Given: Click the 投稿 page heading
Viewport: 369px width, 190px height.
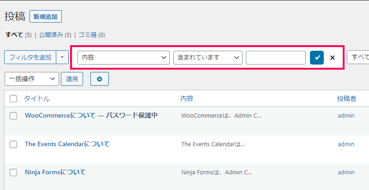Looking at the screenshot, I should (15, 17).
